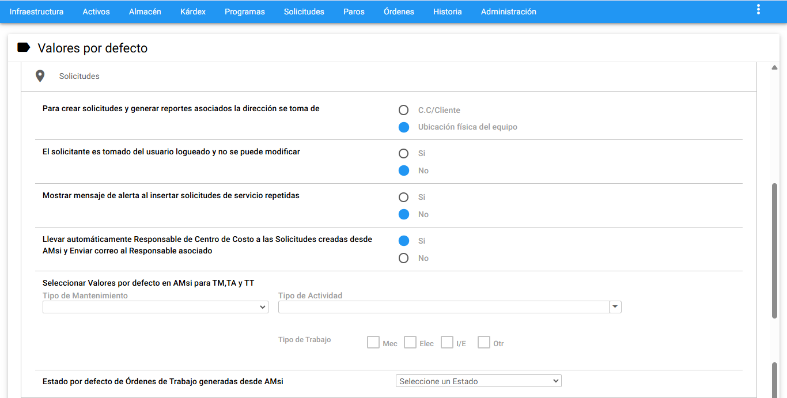Screen dimensions: 787x398
Task: Choose Si for alerta de solicitudes repetidas
Action: point(404,198)
